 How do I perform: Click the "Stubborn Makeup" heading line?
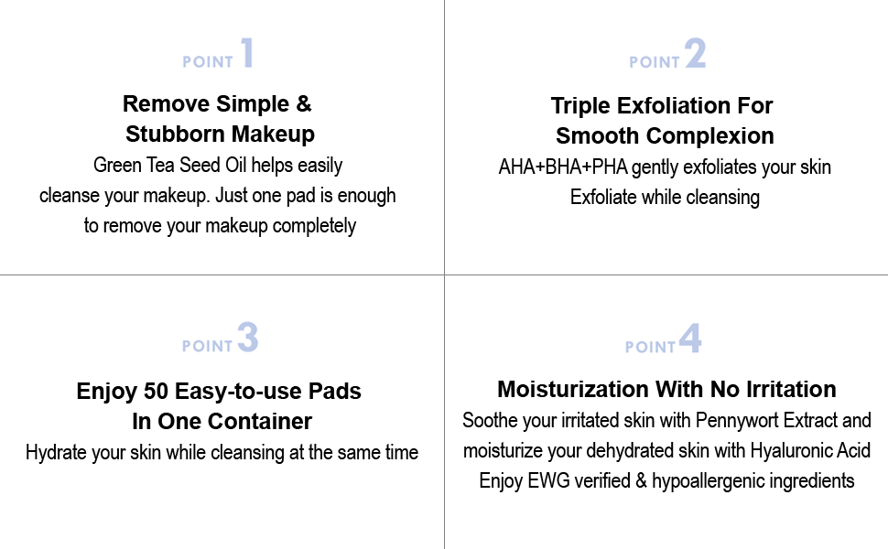pos(220,135)
